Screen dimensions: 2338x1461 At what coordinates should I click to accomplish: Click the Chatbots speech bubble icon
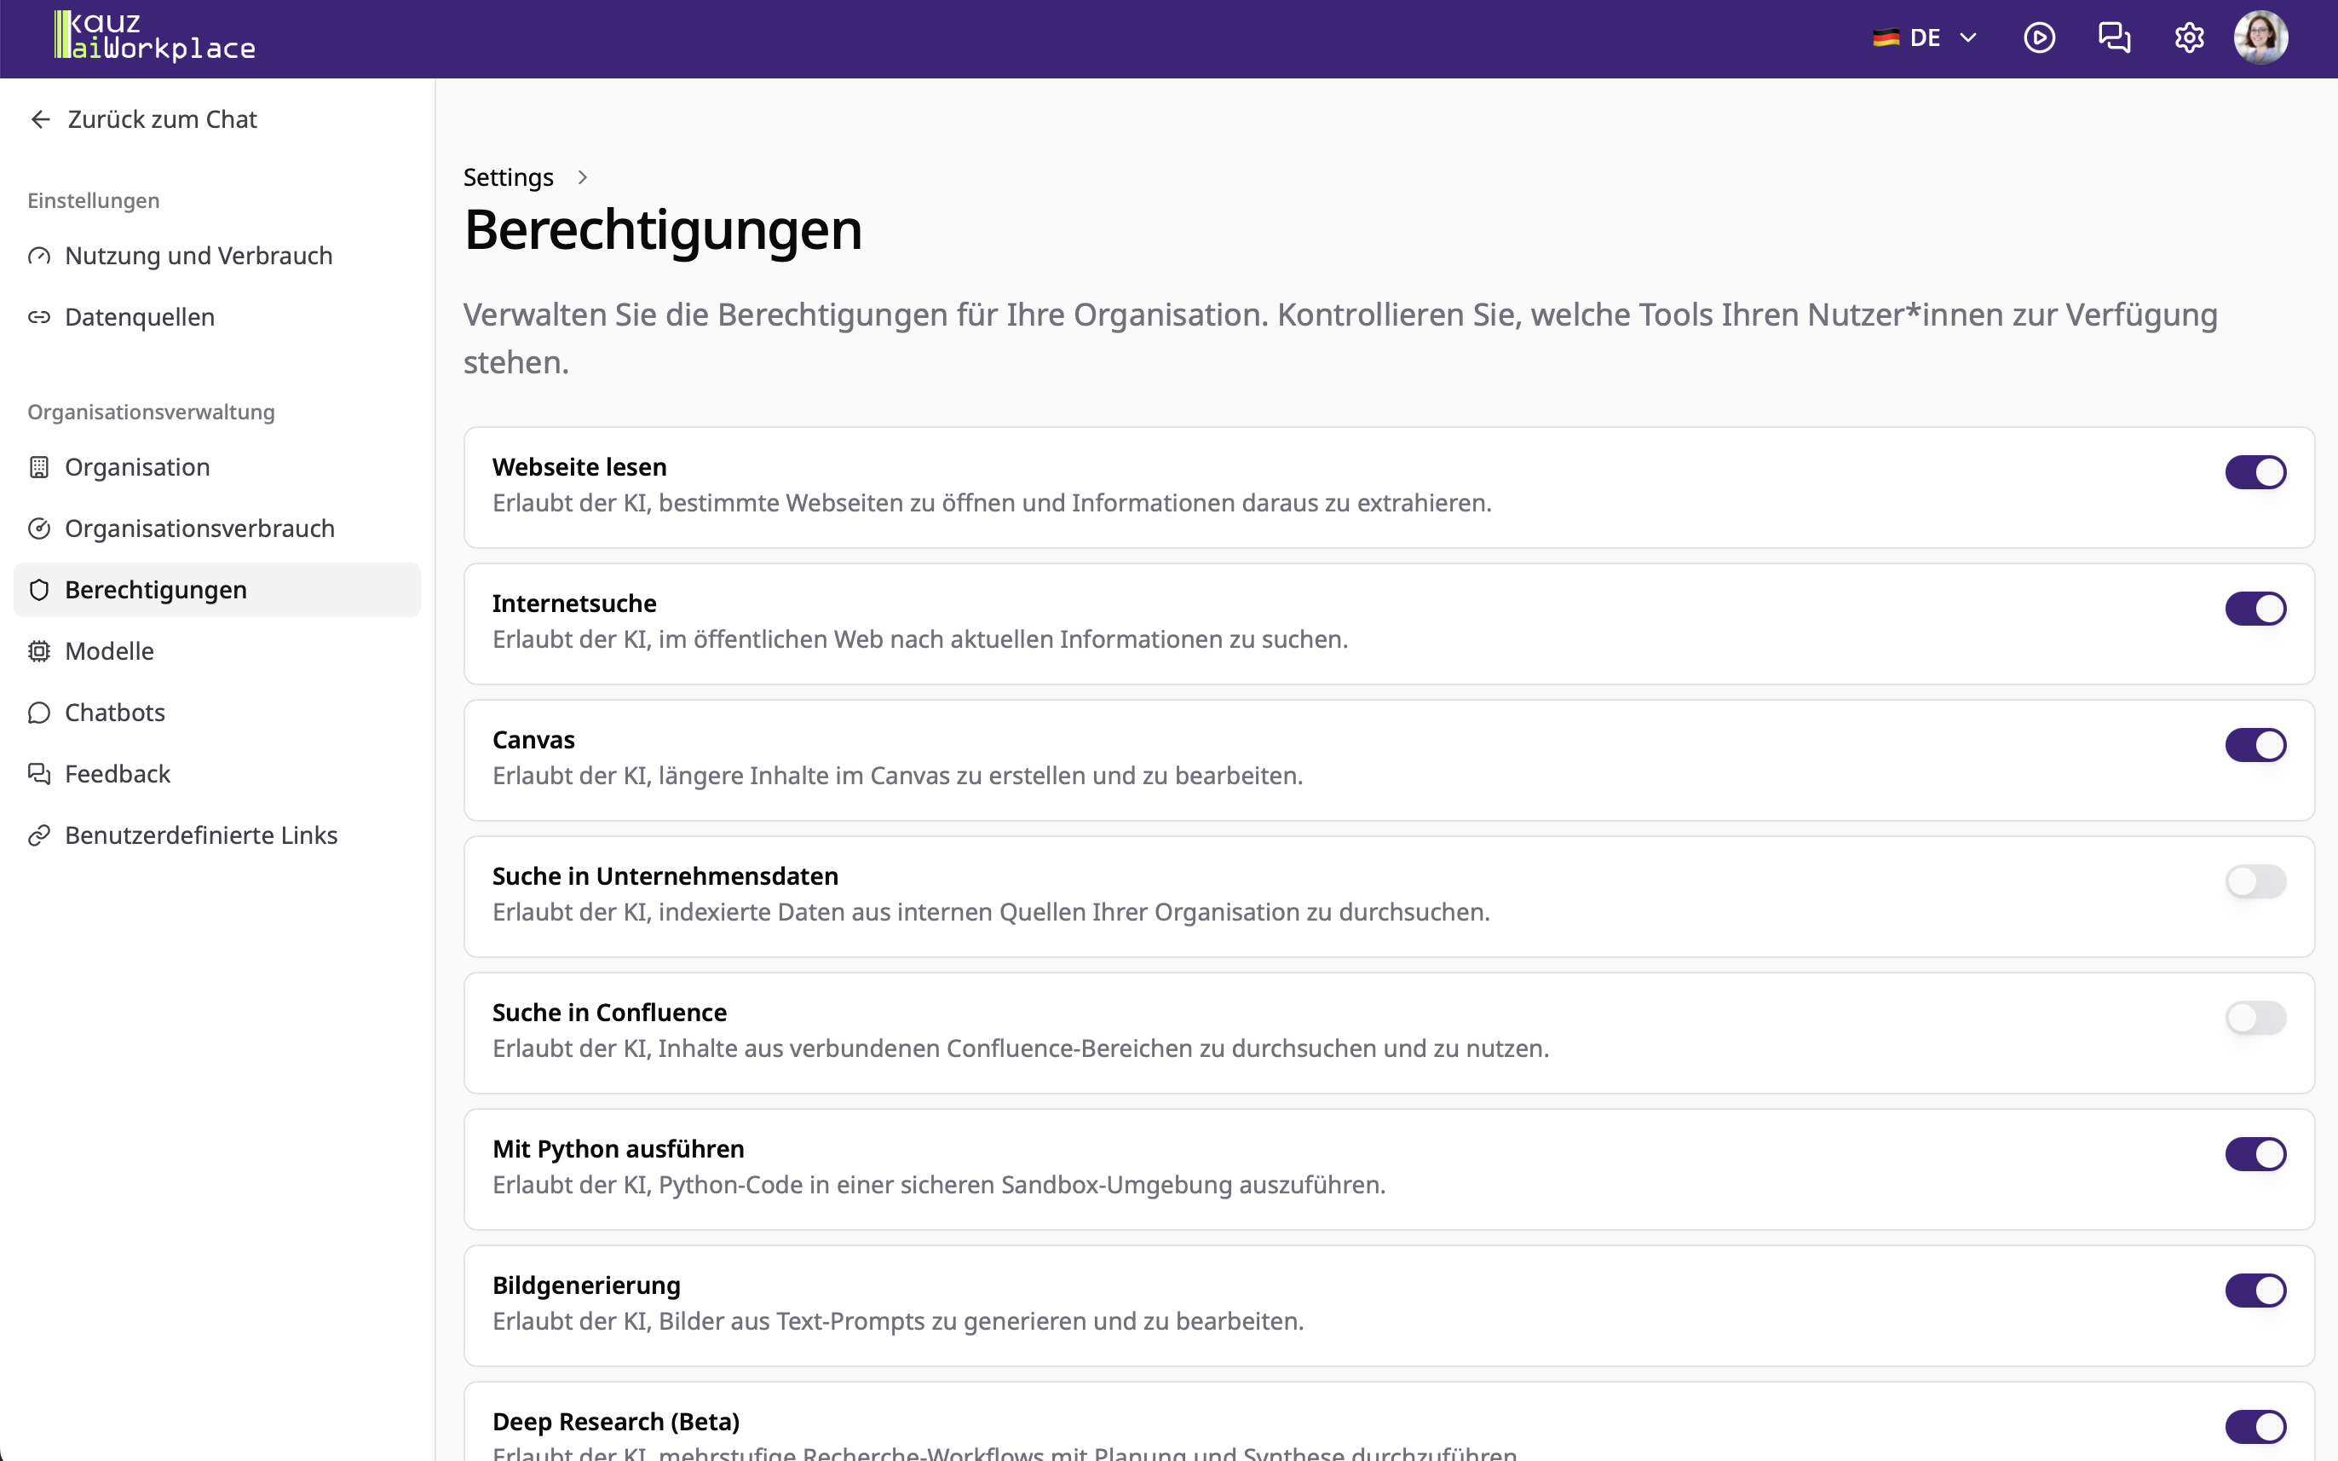[38, 712]
